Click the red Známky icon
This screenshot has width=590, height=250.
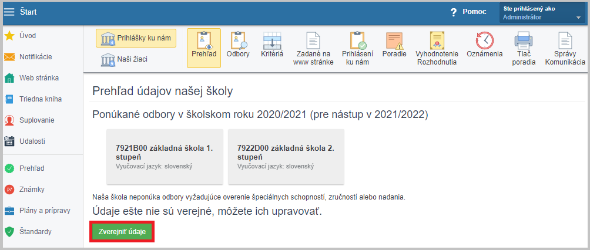point(9,190)
